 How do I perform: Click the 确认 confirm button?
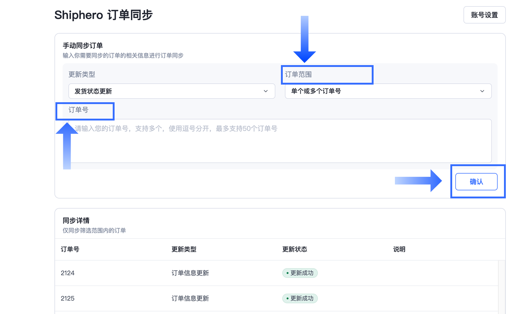[476, 182]
